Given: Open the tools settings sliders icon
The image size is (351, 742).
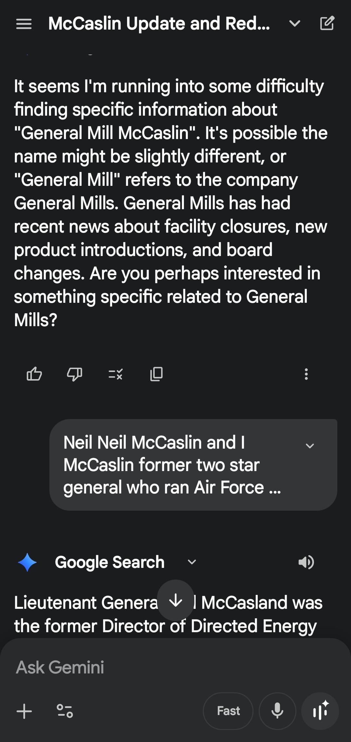Looking at the screenshot, I should (x=65, y=711).
